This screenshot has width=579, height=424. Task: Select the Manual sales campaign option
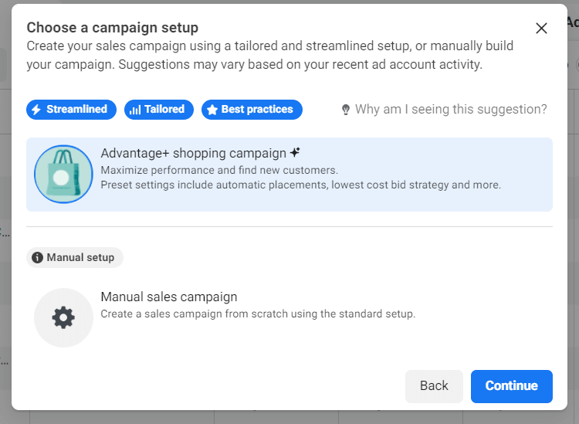coord(289,317)
